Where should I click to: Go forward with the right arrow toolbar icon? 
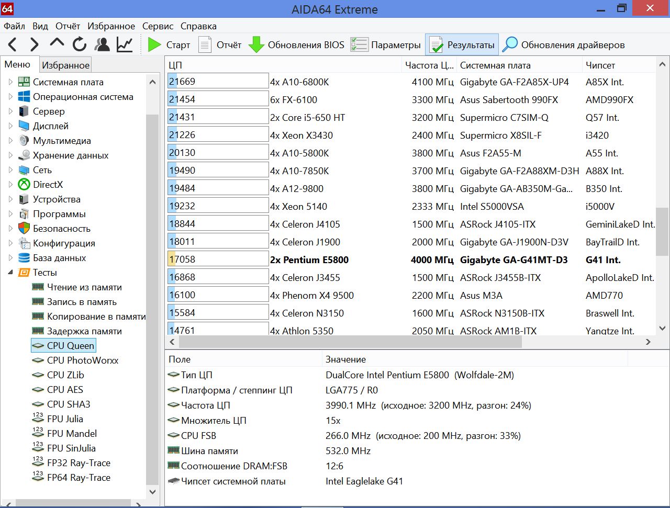coord(35,45)
